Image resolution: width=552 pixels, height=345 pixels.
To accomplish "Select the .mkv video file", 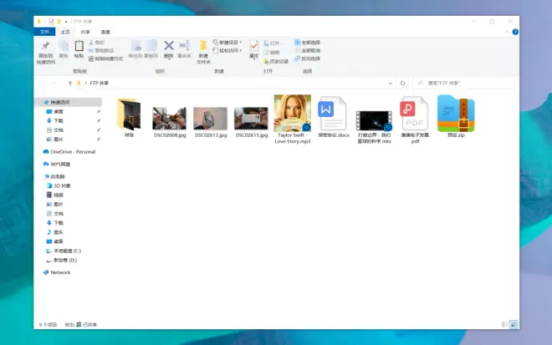I will 374,127.
